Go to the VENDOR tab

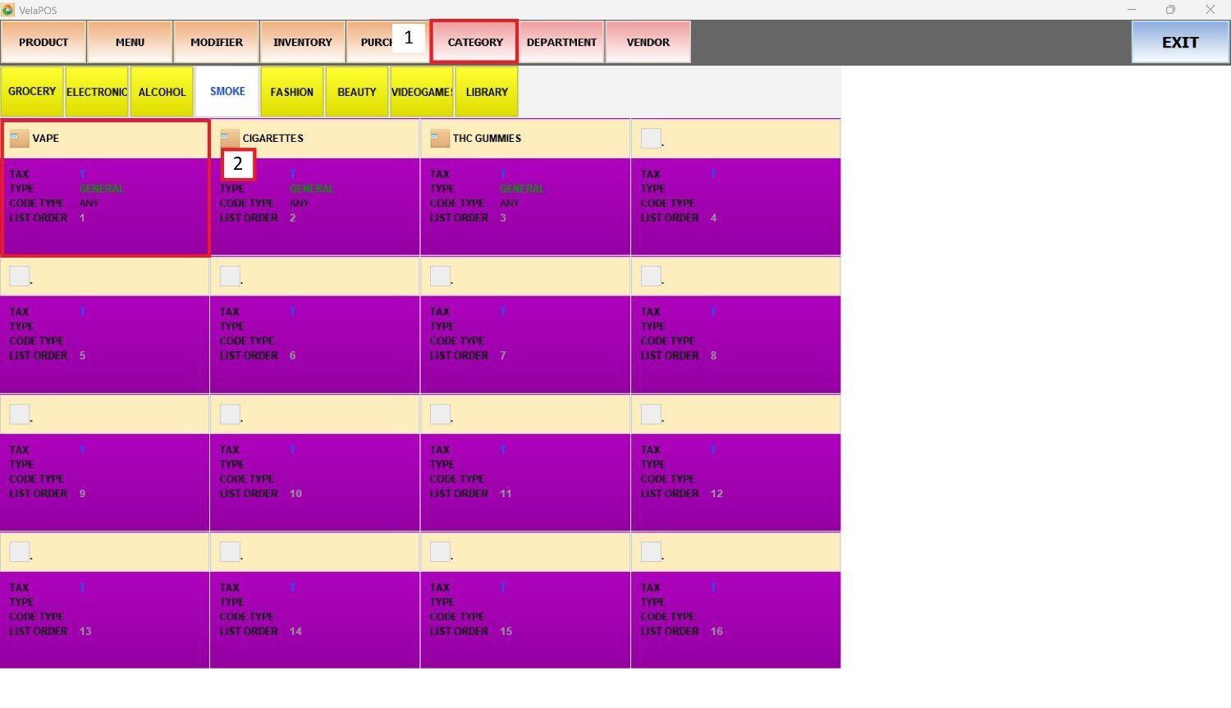click(x=648, y=42)
